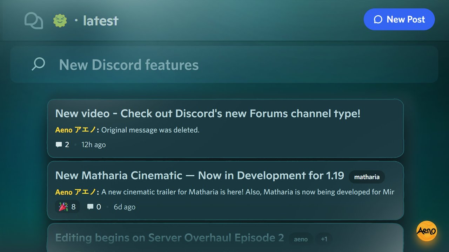Image resolution: width=449 pixels, height=252 pixels.
Task: Click the comment bubble icon showing 2 replies
Action: pos(59,145)
